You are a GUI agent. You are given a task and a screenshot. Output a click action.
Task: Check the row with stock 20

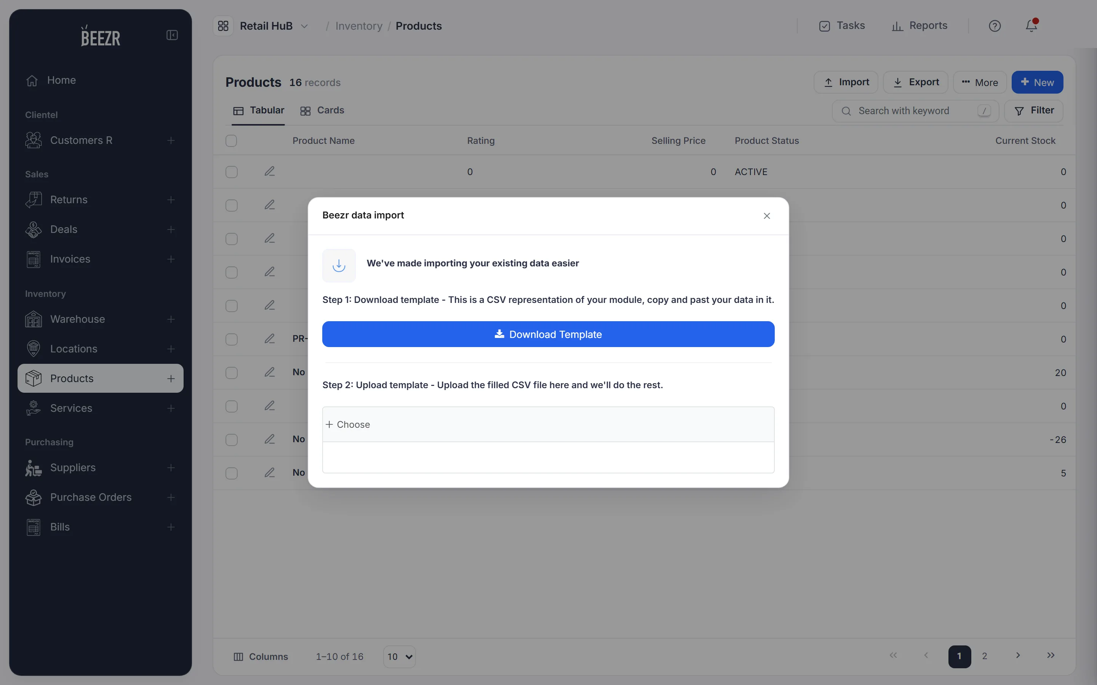click(232, 373)
